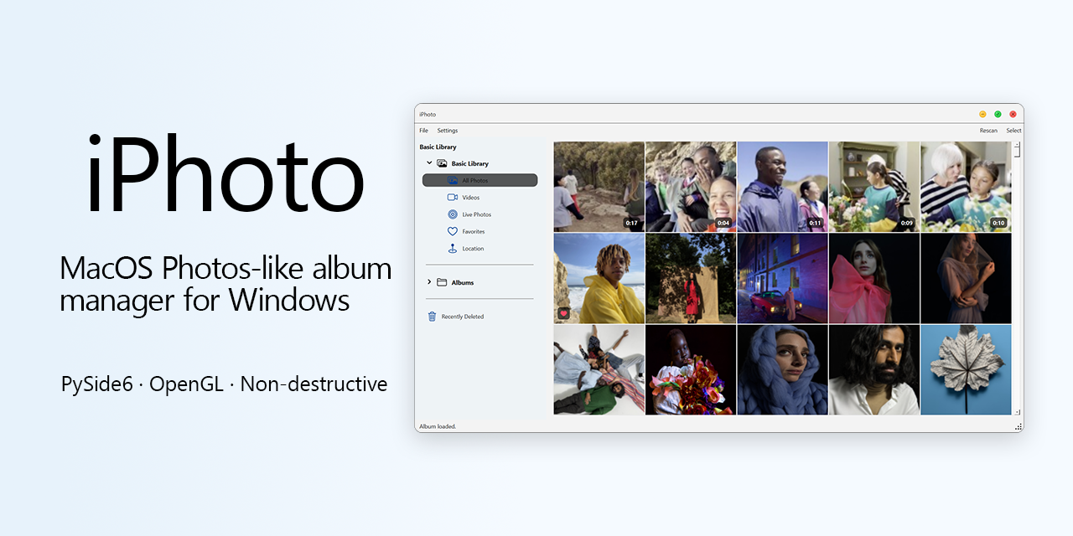The height and width of the screenshot is (536, 1073).
Task: Play the 0:11 video of man in blue
Action: 782,186
